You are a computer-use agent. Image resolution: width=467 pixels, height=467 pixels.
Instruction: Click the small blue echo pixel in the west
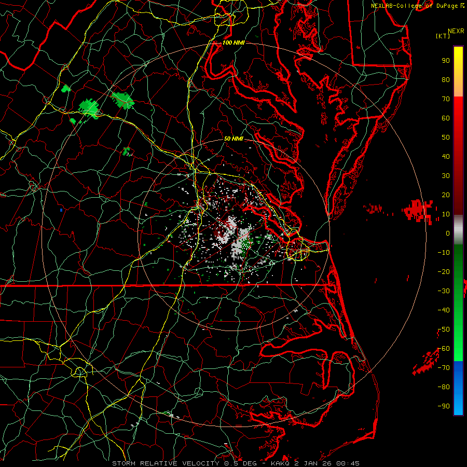[61, 210]
